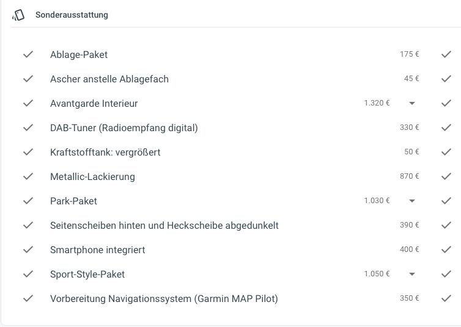
Task: Toggle right checkmark for 390 € abgedunkelte Scheiben
Action: [x=446, y=225]
